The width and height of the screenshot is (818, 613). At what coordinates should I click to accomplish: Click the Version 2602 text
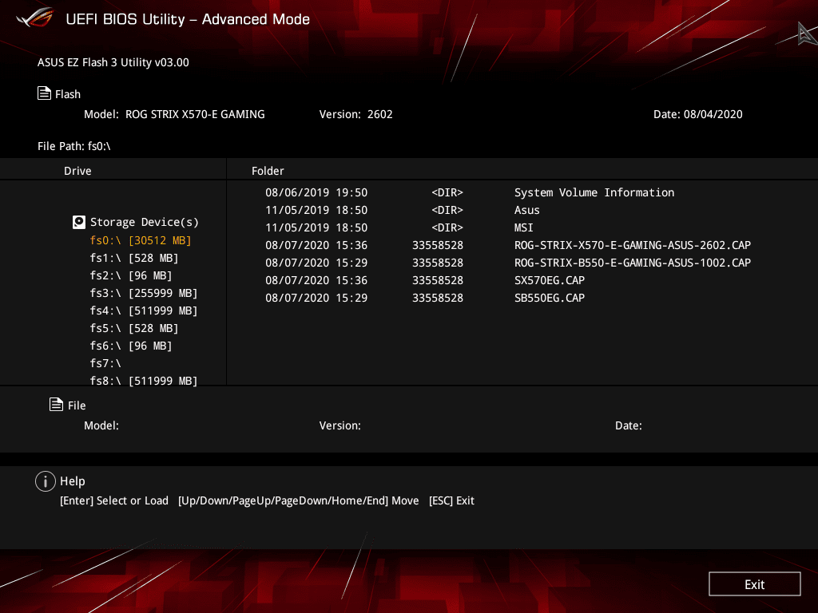pyautogui.click(x=355, y=114)
